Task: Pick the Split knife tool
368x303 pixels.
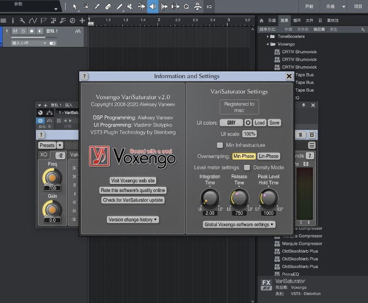Action: click(97, 7)
